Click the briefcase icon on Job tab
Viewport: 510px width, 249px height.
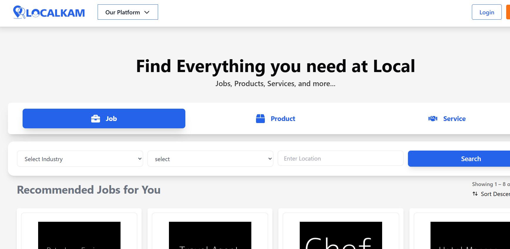[x=96, y=119]
